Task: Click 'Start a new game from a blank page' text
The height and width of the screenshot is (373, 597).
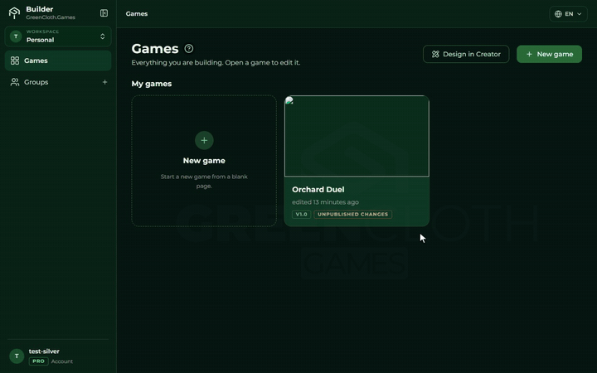Action: (x=204, y=182)
